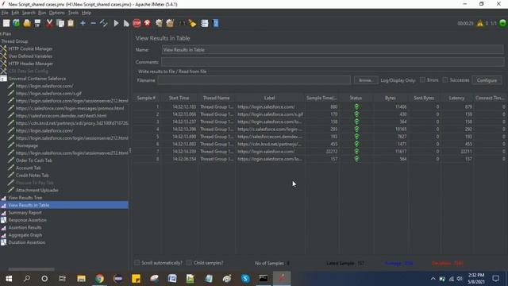Select Account Tab sampler
The width and height of the screenshot is (508, 286).
[x=29, y=168]
